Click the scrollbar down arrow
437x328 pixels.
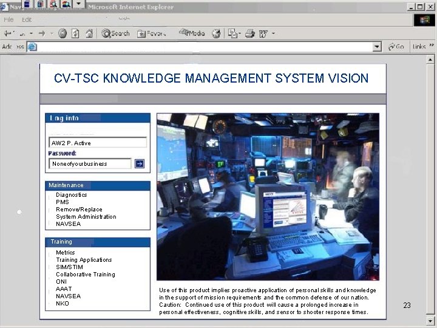coord(430,321)
